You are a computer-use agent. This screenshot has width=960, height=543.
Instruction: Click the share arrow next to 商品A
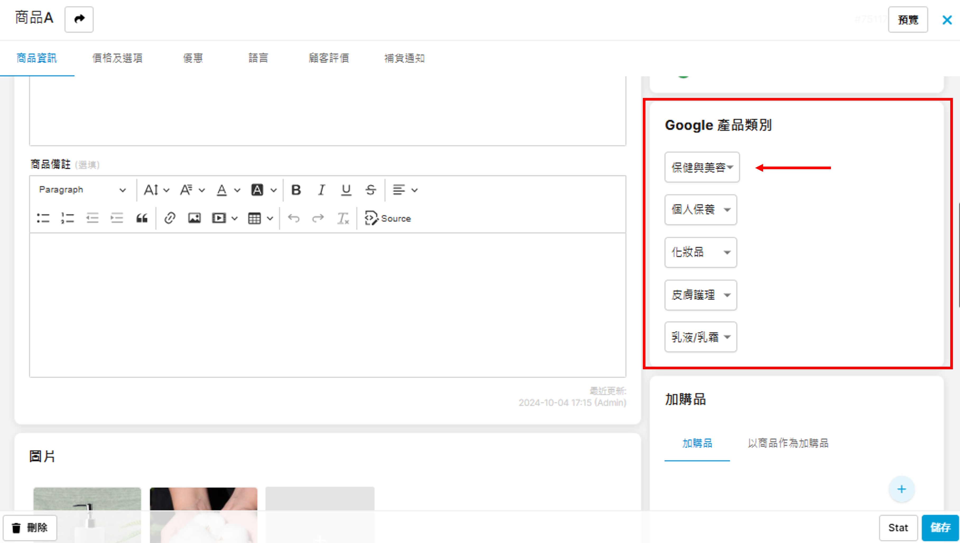[79, 19]
